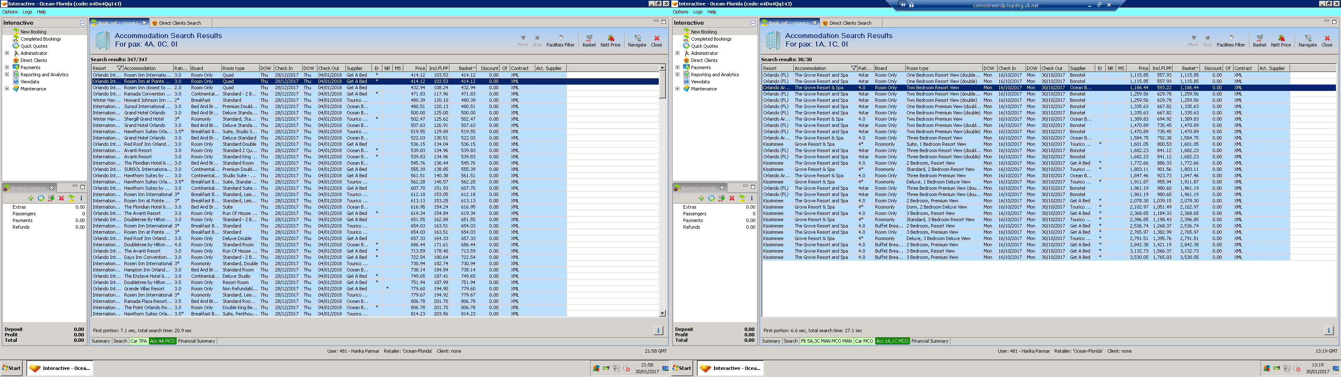Viewport: 1341px width, 377px height.
Task: Click Resort column filter icon in left window
Action: click(x=119, y=68)
